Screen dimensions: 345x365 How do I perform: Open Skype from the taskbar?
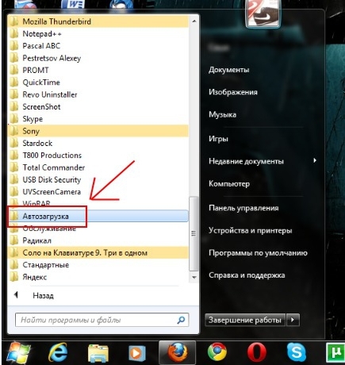(x=296, y=352)
